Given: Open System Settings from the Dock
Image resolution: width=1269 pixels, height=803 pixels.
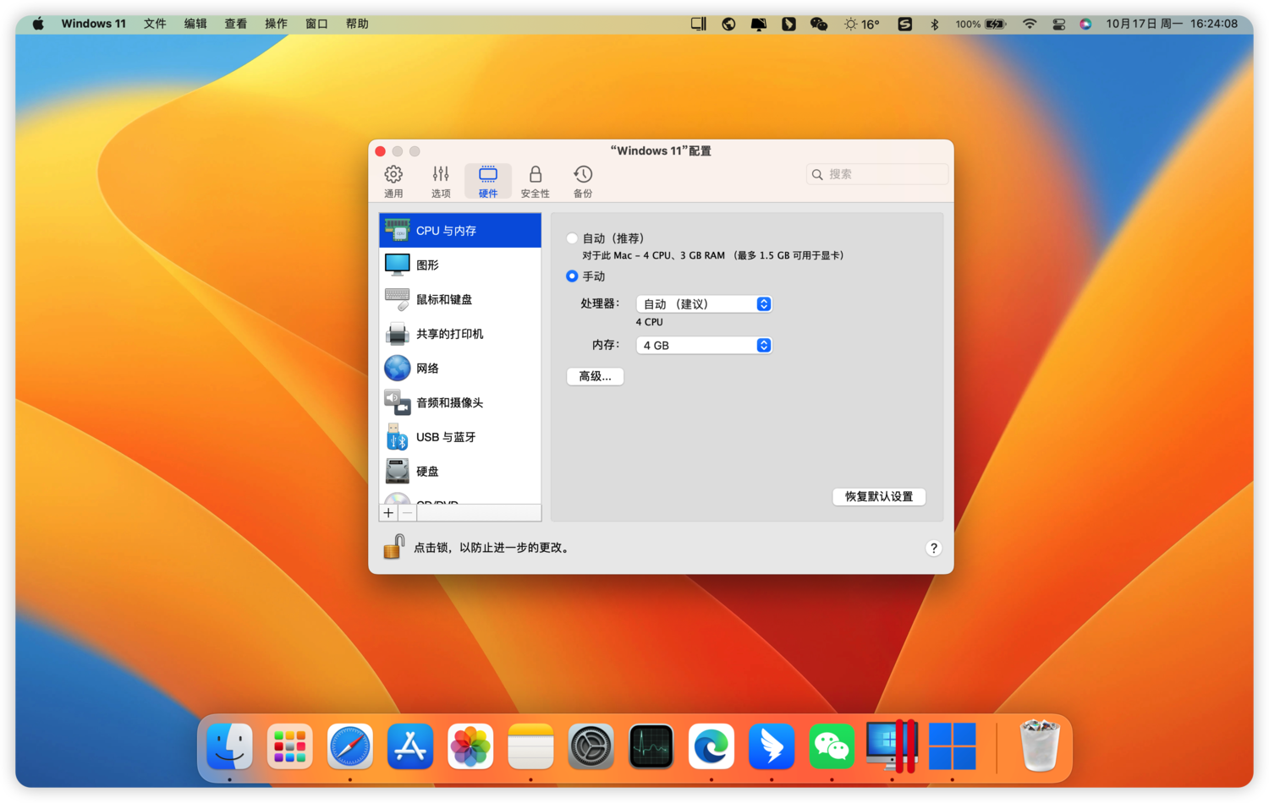Looking at the screenshot, I should pyautogui.click(x=591, y=746).
